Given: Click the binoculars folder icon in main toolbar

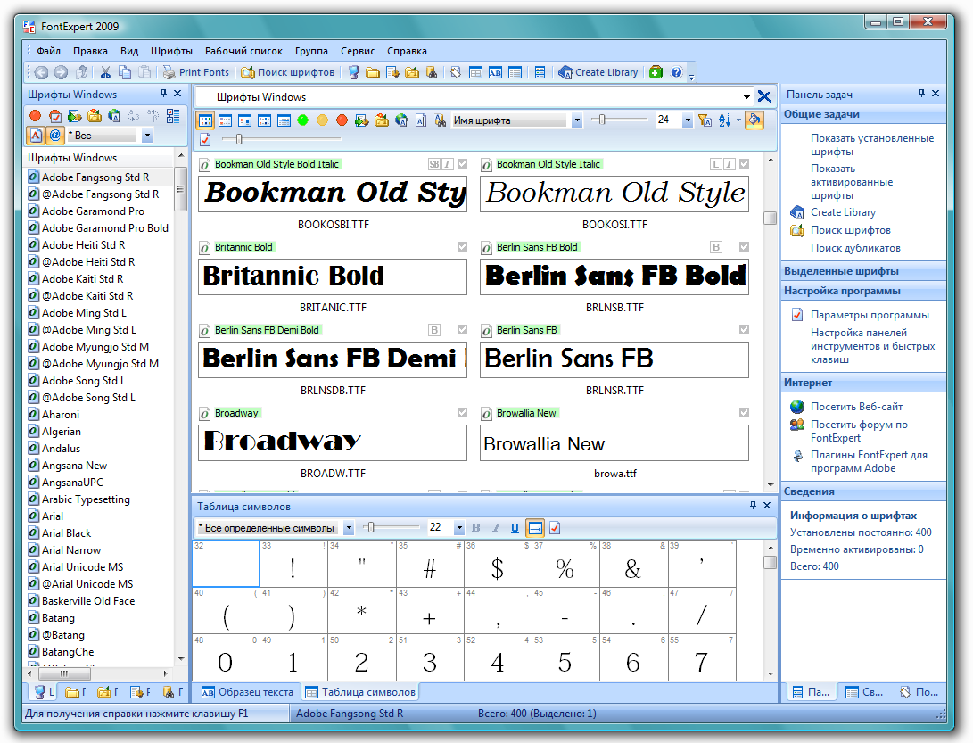Looking at the screenshot, I should point(432,72).
